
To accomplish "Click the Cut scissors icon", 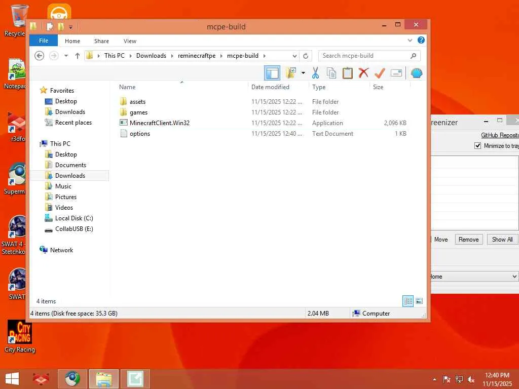I will [315, 73].
